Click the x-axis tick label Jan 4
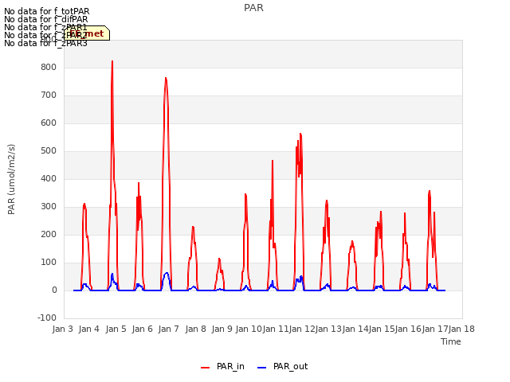Image resolution: width=510 pixels, height=382 pixels. 89,329
